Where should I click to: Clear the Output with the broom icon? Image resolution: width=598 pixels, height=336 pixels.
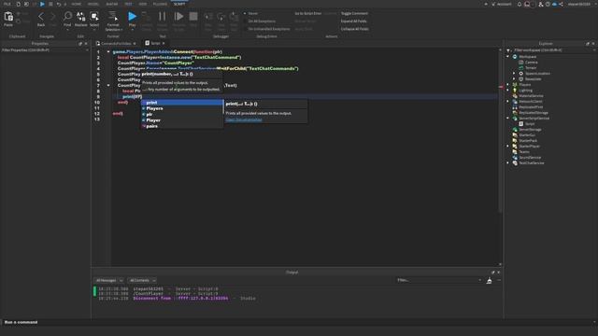click(489, 280)
